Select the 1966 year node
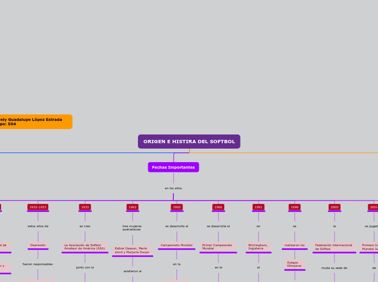 click(x=218, y=207)
